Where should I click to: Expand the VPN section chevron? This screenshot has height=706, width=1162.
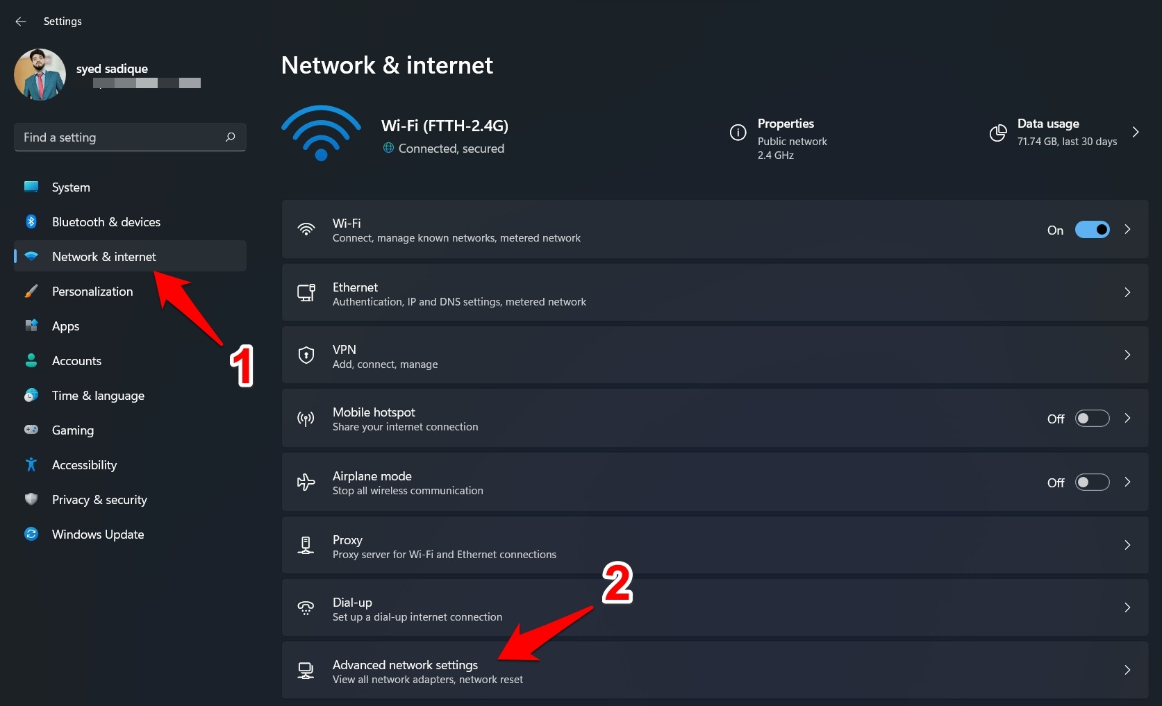[x=1127, y=355]
